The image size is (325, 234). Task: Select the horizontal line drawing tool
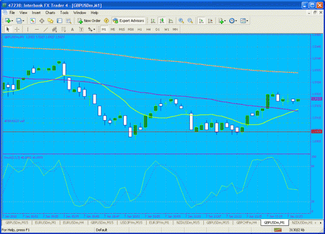37,30
